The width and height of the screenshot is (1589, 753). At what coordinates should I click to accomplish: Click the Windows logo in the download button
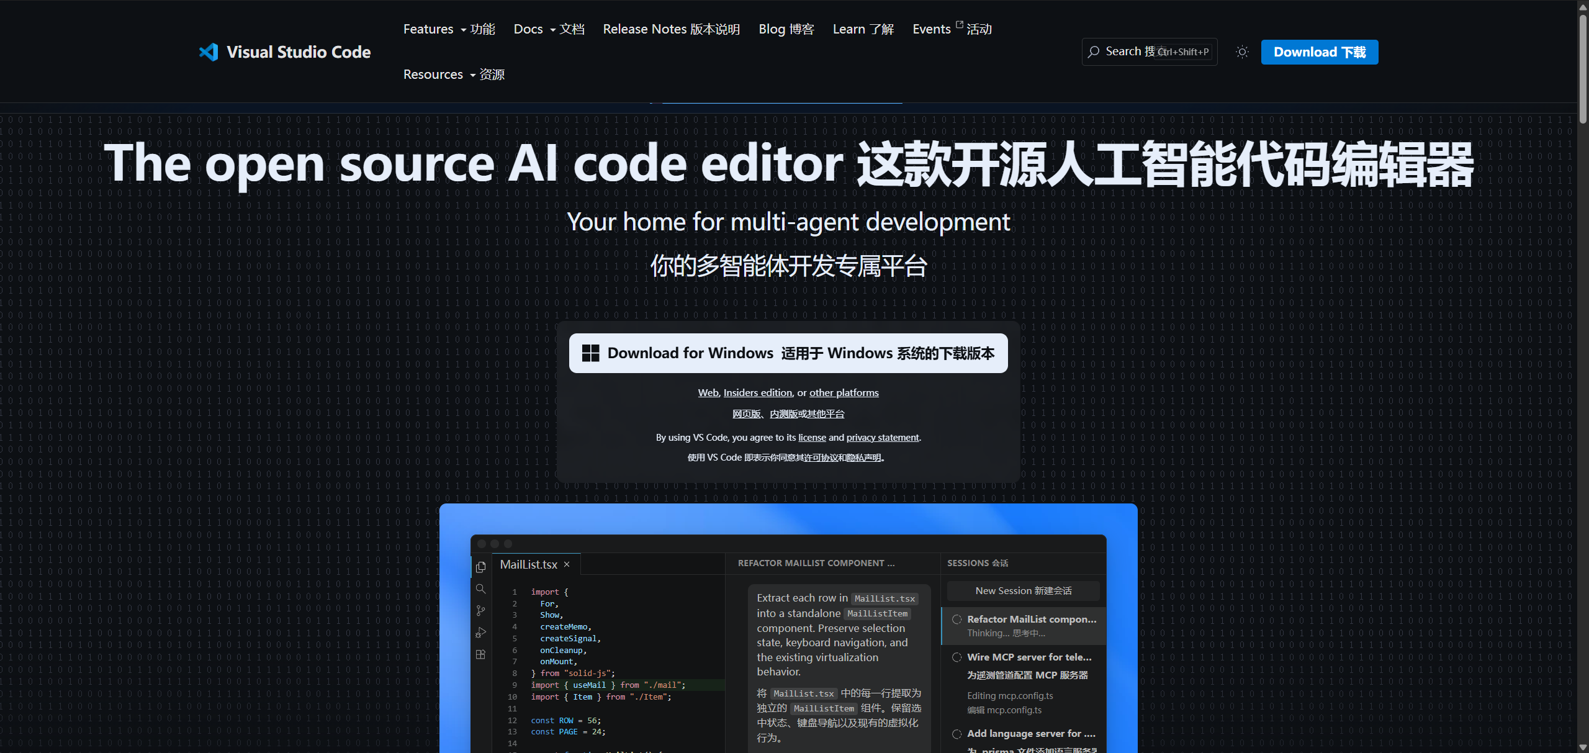click(590, 353)
